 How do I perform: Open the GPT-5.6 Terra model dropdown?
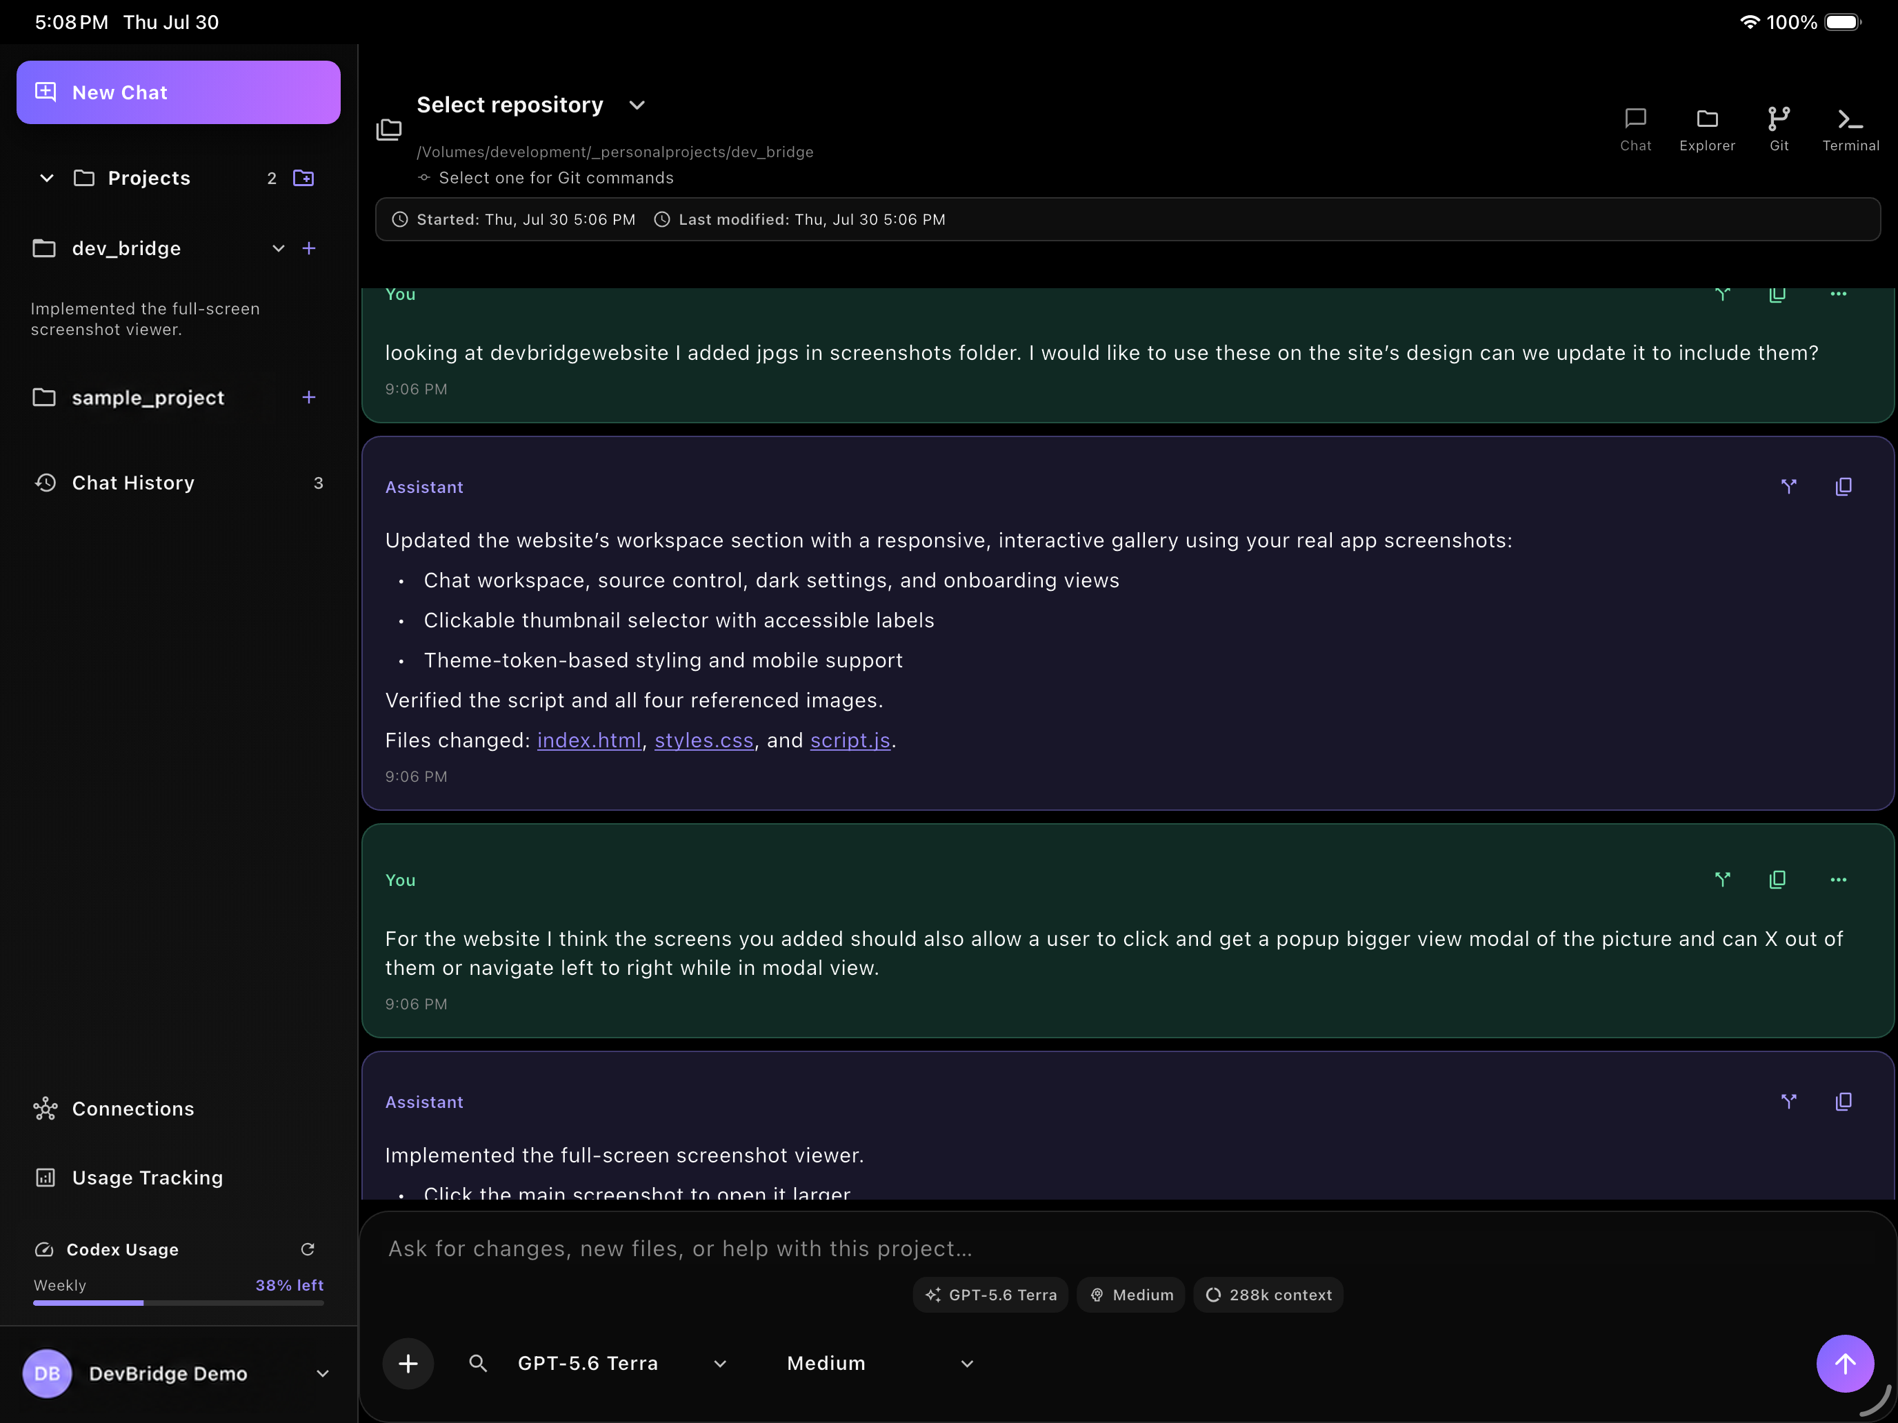pyautogui.click(x=621, y=1364)
